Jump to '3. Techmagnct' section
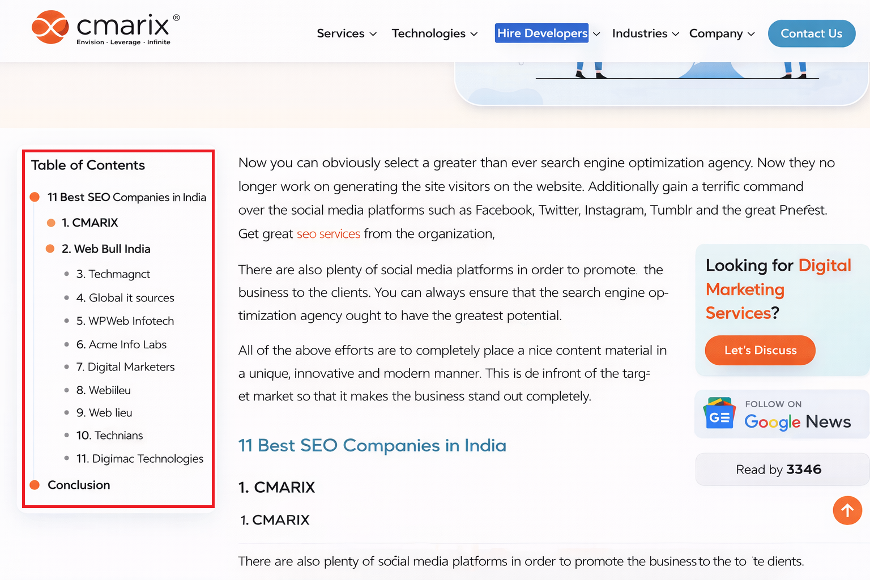The image size is (870, 580). click(113, 274)
